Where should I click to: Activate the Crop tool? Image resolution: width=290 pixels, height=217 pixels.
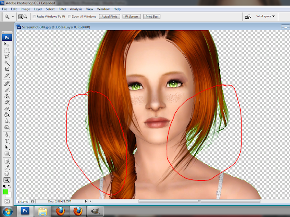7,70
